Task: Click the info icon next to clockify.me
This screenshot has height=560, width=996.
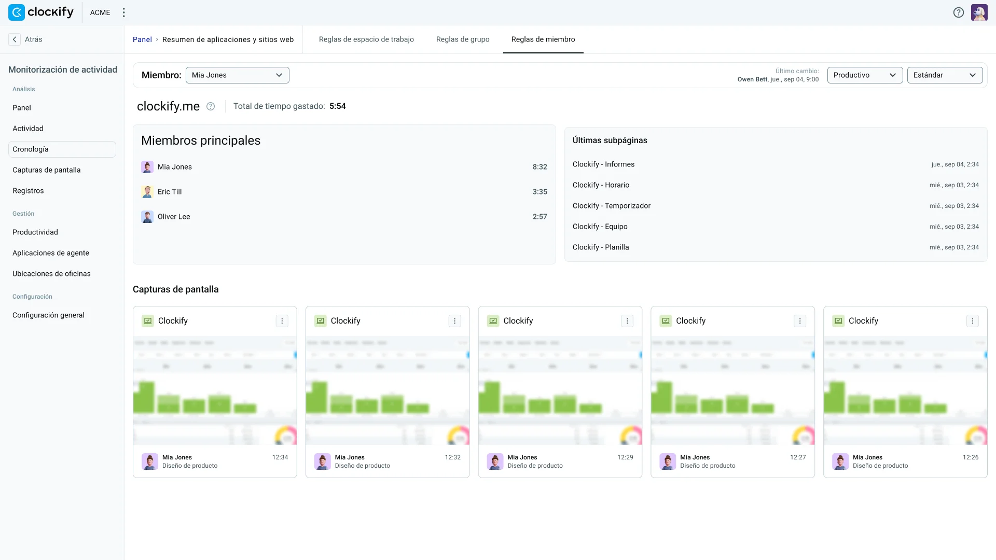Action: click(x=211, y=106)
